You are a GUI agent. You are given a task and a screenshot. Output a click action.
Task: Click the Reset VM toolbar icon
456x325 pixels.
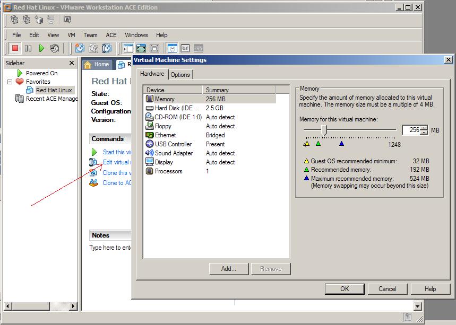tap(55, 48)
